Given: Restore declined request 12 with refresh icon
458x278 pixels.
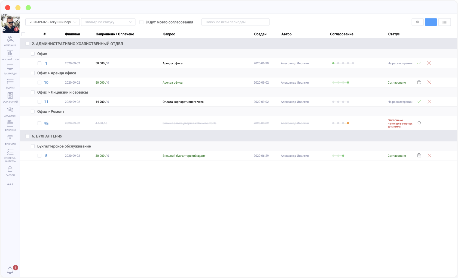Looking at the screenshot, I should point(419,123).
